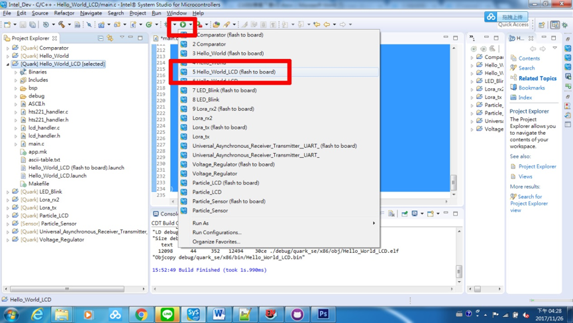Click the Project Explorer horizontal scrollbar
573x323 pixels.
point(68,289)
